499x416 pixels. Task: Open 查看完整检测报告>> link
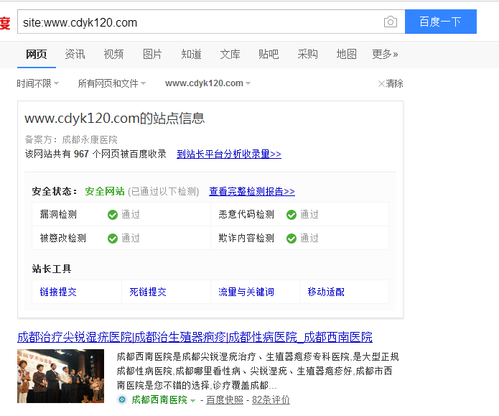tap(252, 191)
